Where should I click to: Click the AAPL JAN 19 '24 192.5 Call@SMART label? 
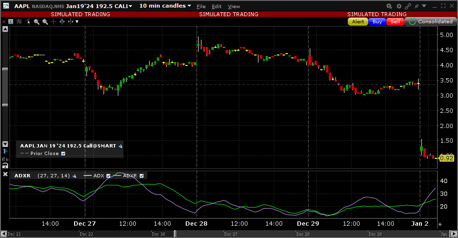click(68, 146)
